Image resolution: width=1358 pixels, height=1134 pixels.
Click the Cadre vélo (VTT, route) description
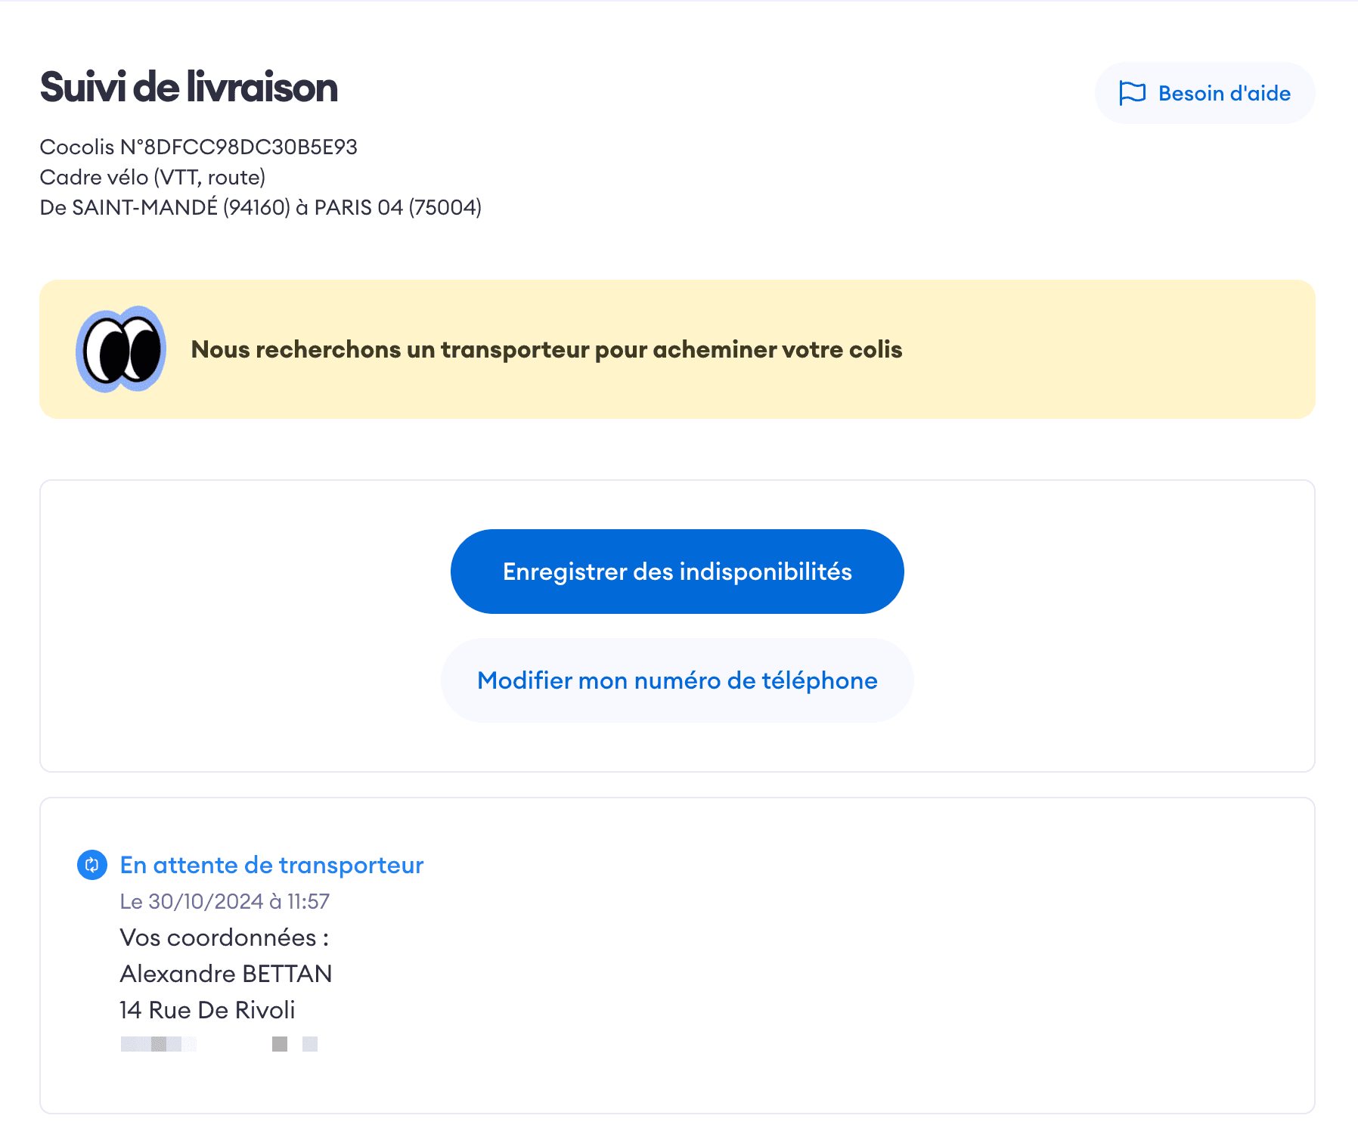(153, 177)
